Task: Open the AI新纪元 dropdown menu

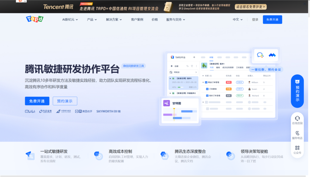Action: (70, 20)
